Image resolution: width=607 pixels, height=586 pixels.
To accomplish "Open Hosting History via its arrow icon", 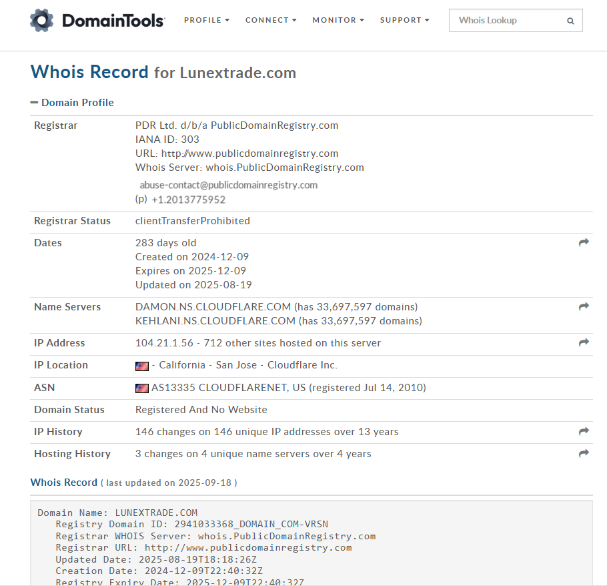I will click(x=584, y=454).
